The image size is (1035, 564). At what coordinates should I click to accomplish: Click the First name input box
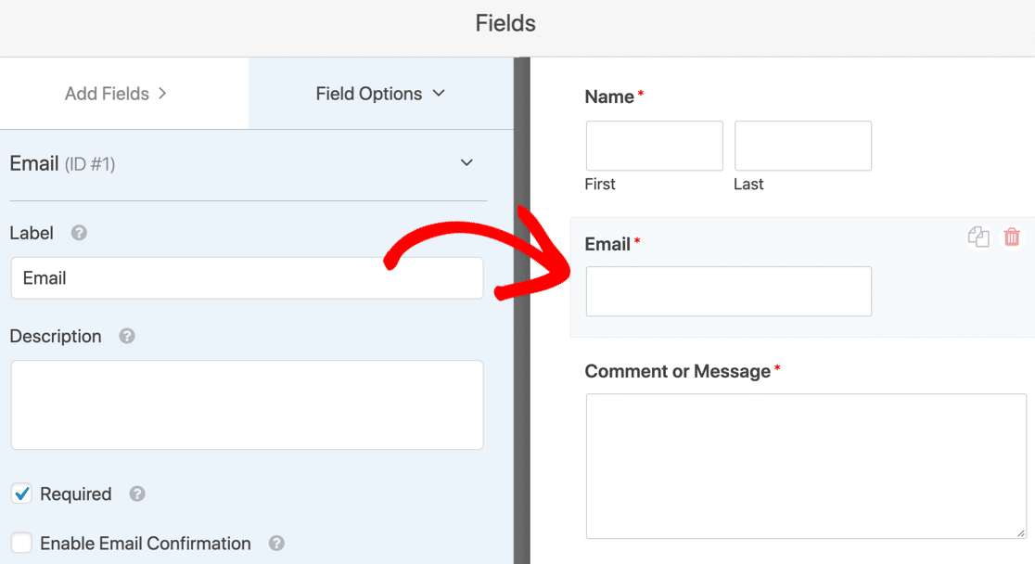[654, 146]
